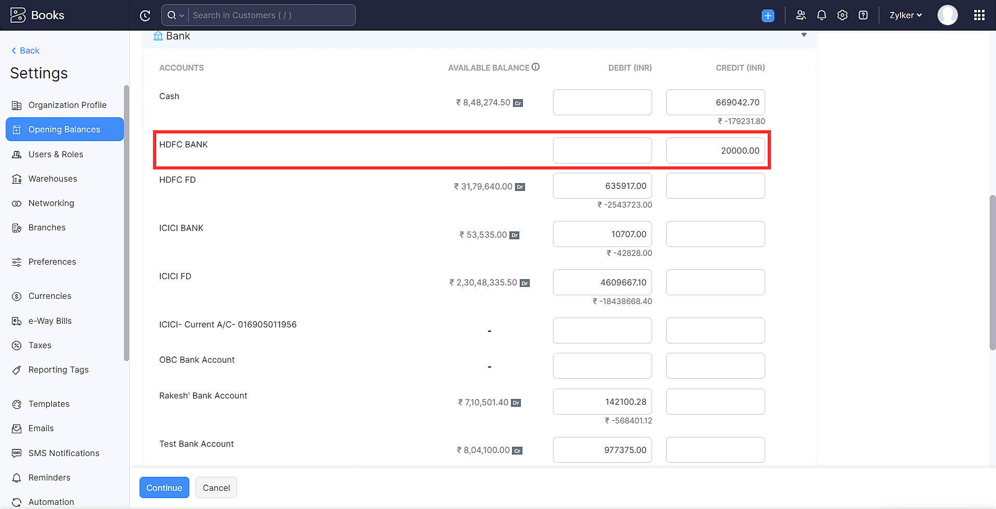Click the blue quick create plus icon
This screenshot has height=509, width=996.
click(768, 16)
